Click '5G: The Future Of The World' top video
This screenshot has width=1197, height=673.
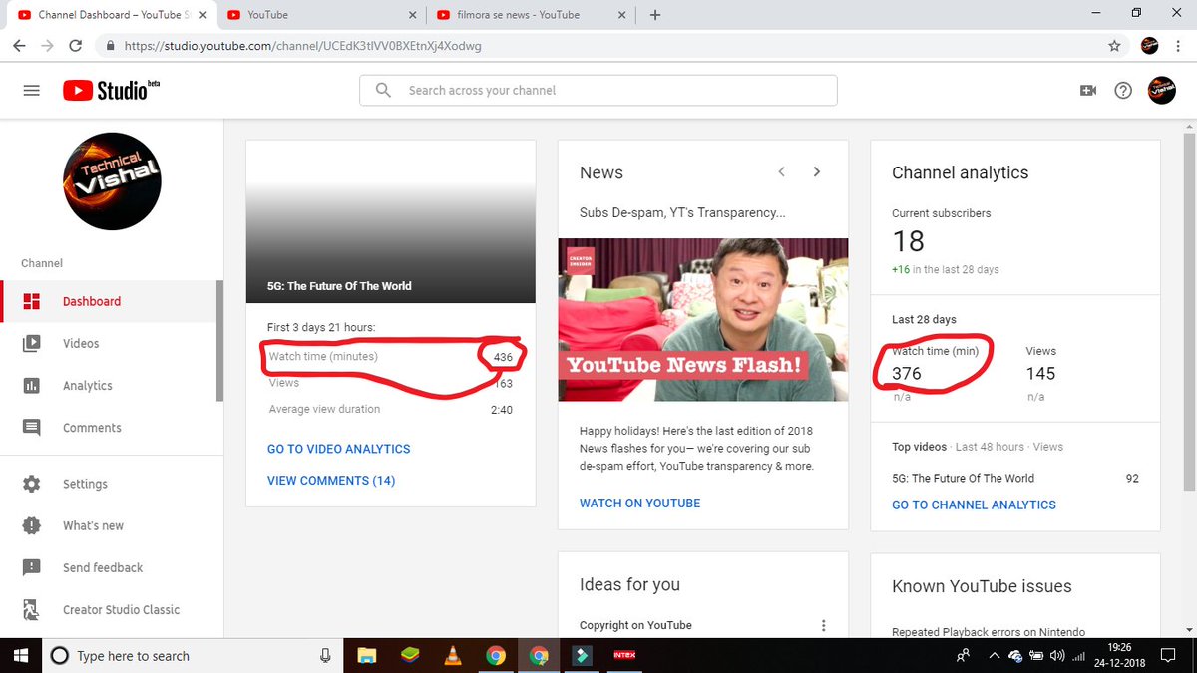coord(963,478)
